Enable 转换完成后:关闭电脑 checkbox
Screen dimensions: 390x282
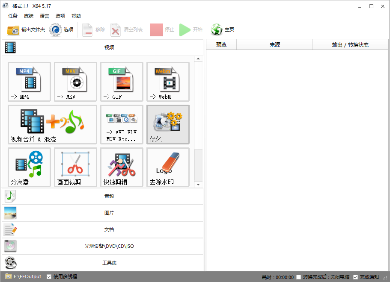(298, 277)
